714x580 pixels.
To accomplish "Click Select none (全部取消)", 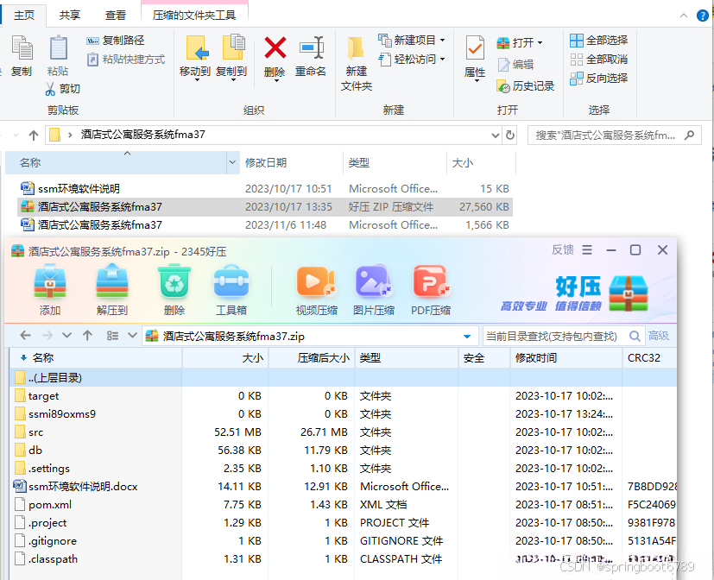I will tap(599, 60).
